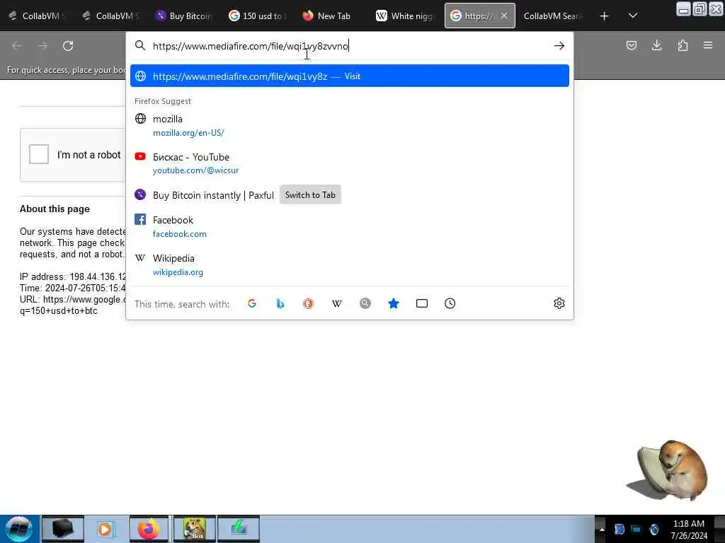This screenshot has height=543, width=725.
Task: Open the media player taskbar icon
Action: [105, 529]
